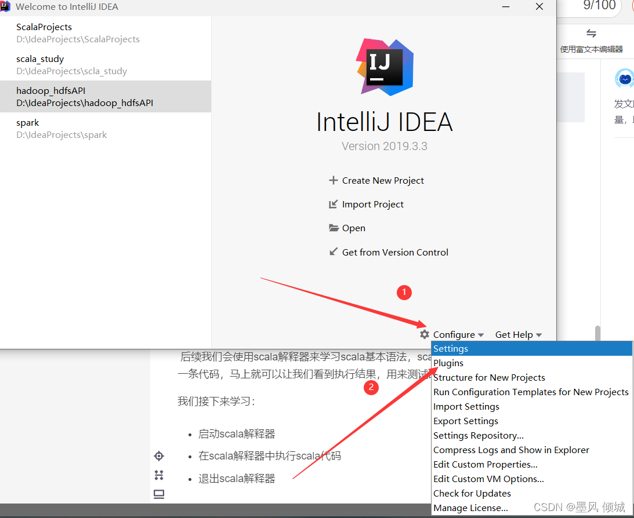The image size is (634, 518).
Task: Click the folder icon beside Open
Action: tap(334, 228)
